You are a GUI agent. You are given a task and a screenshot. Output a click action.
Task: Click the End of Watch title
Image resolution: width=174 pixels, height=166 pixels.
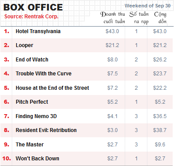point(32,60)
